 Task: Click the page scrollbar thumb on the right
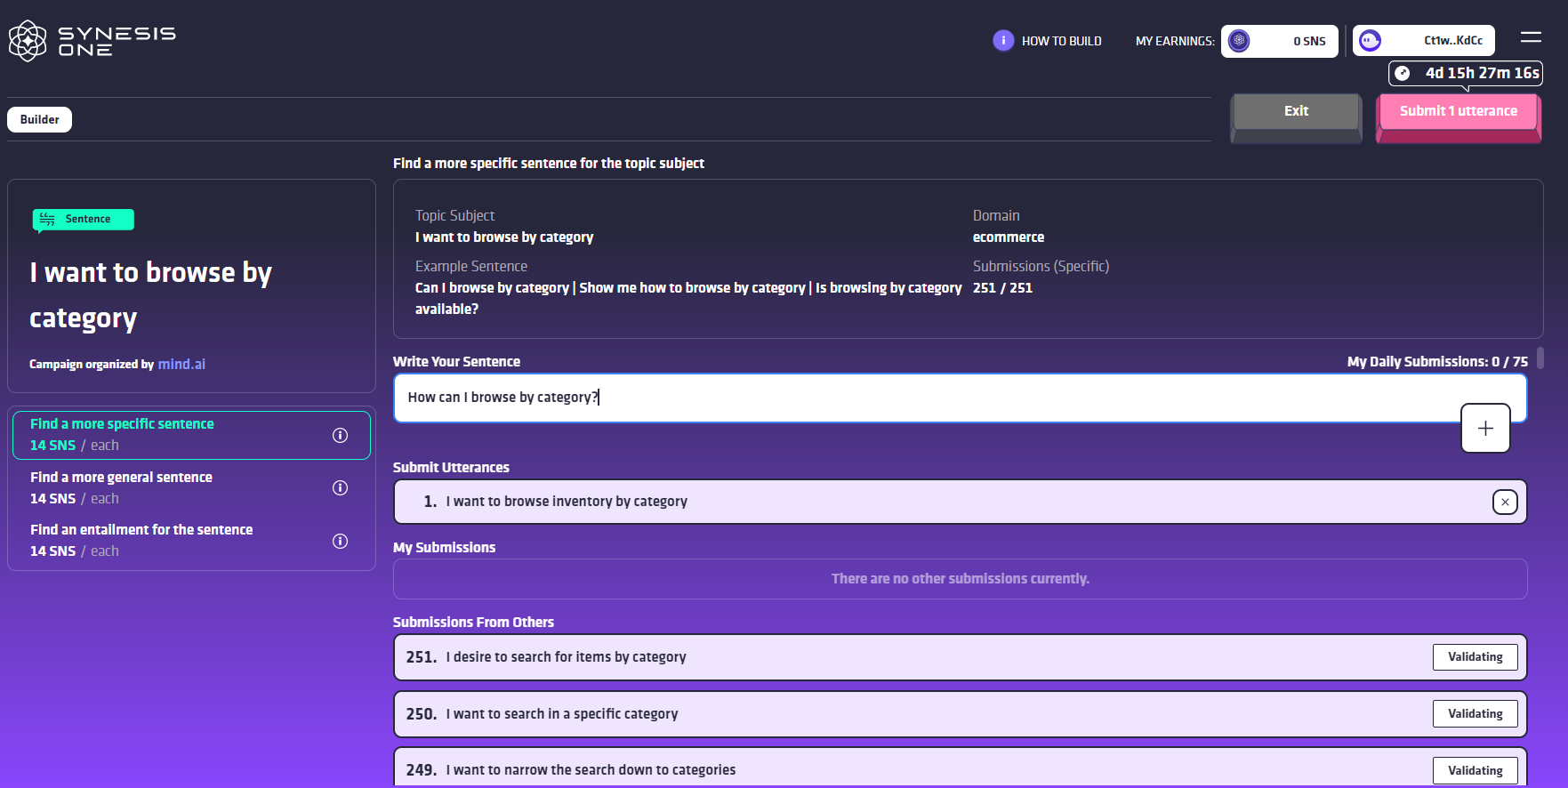pos(1540,358)
